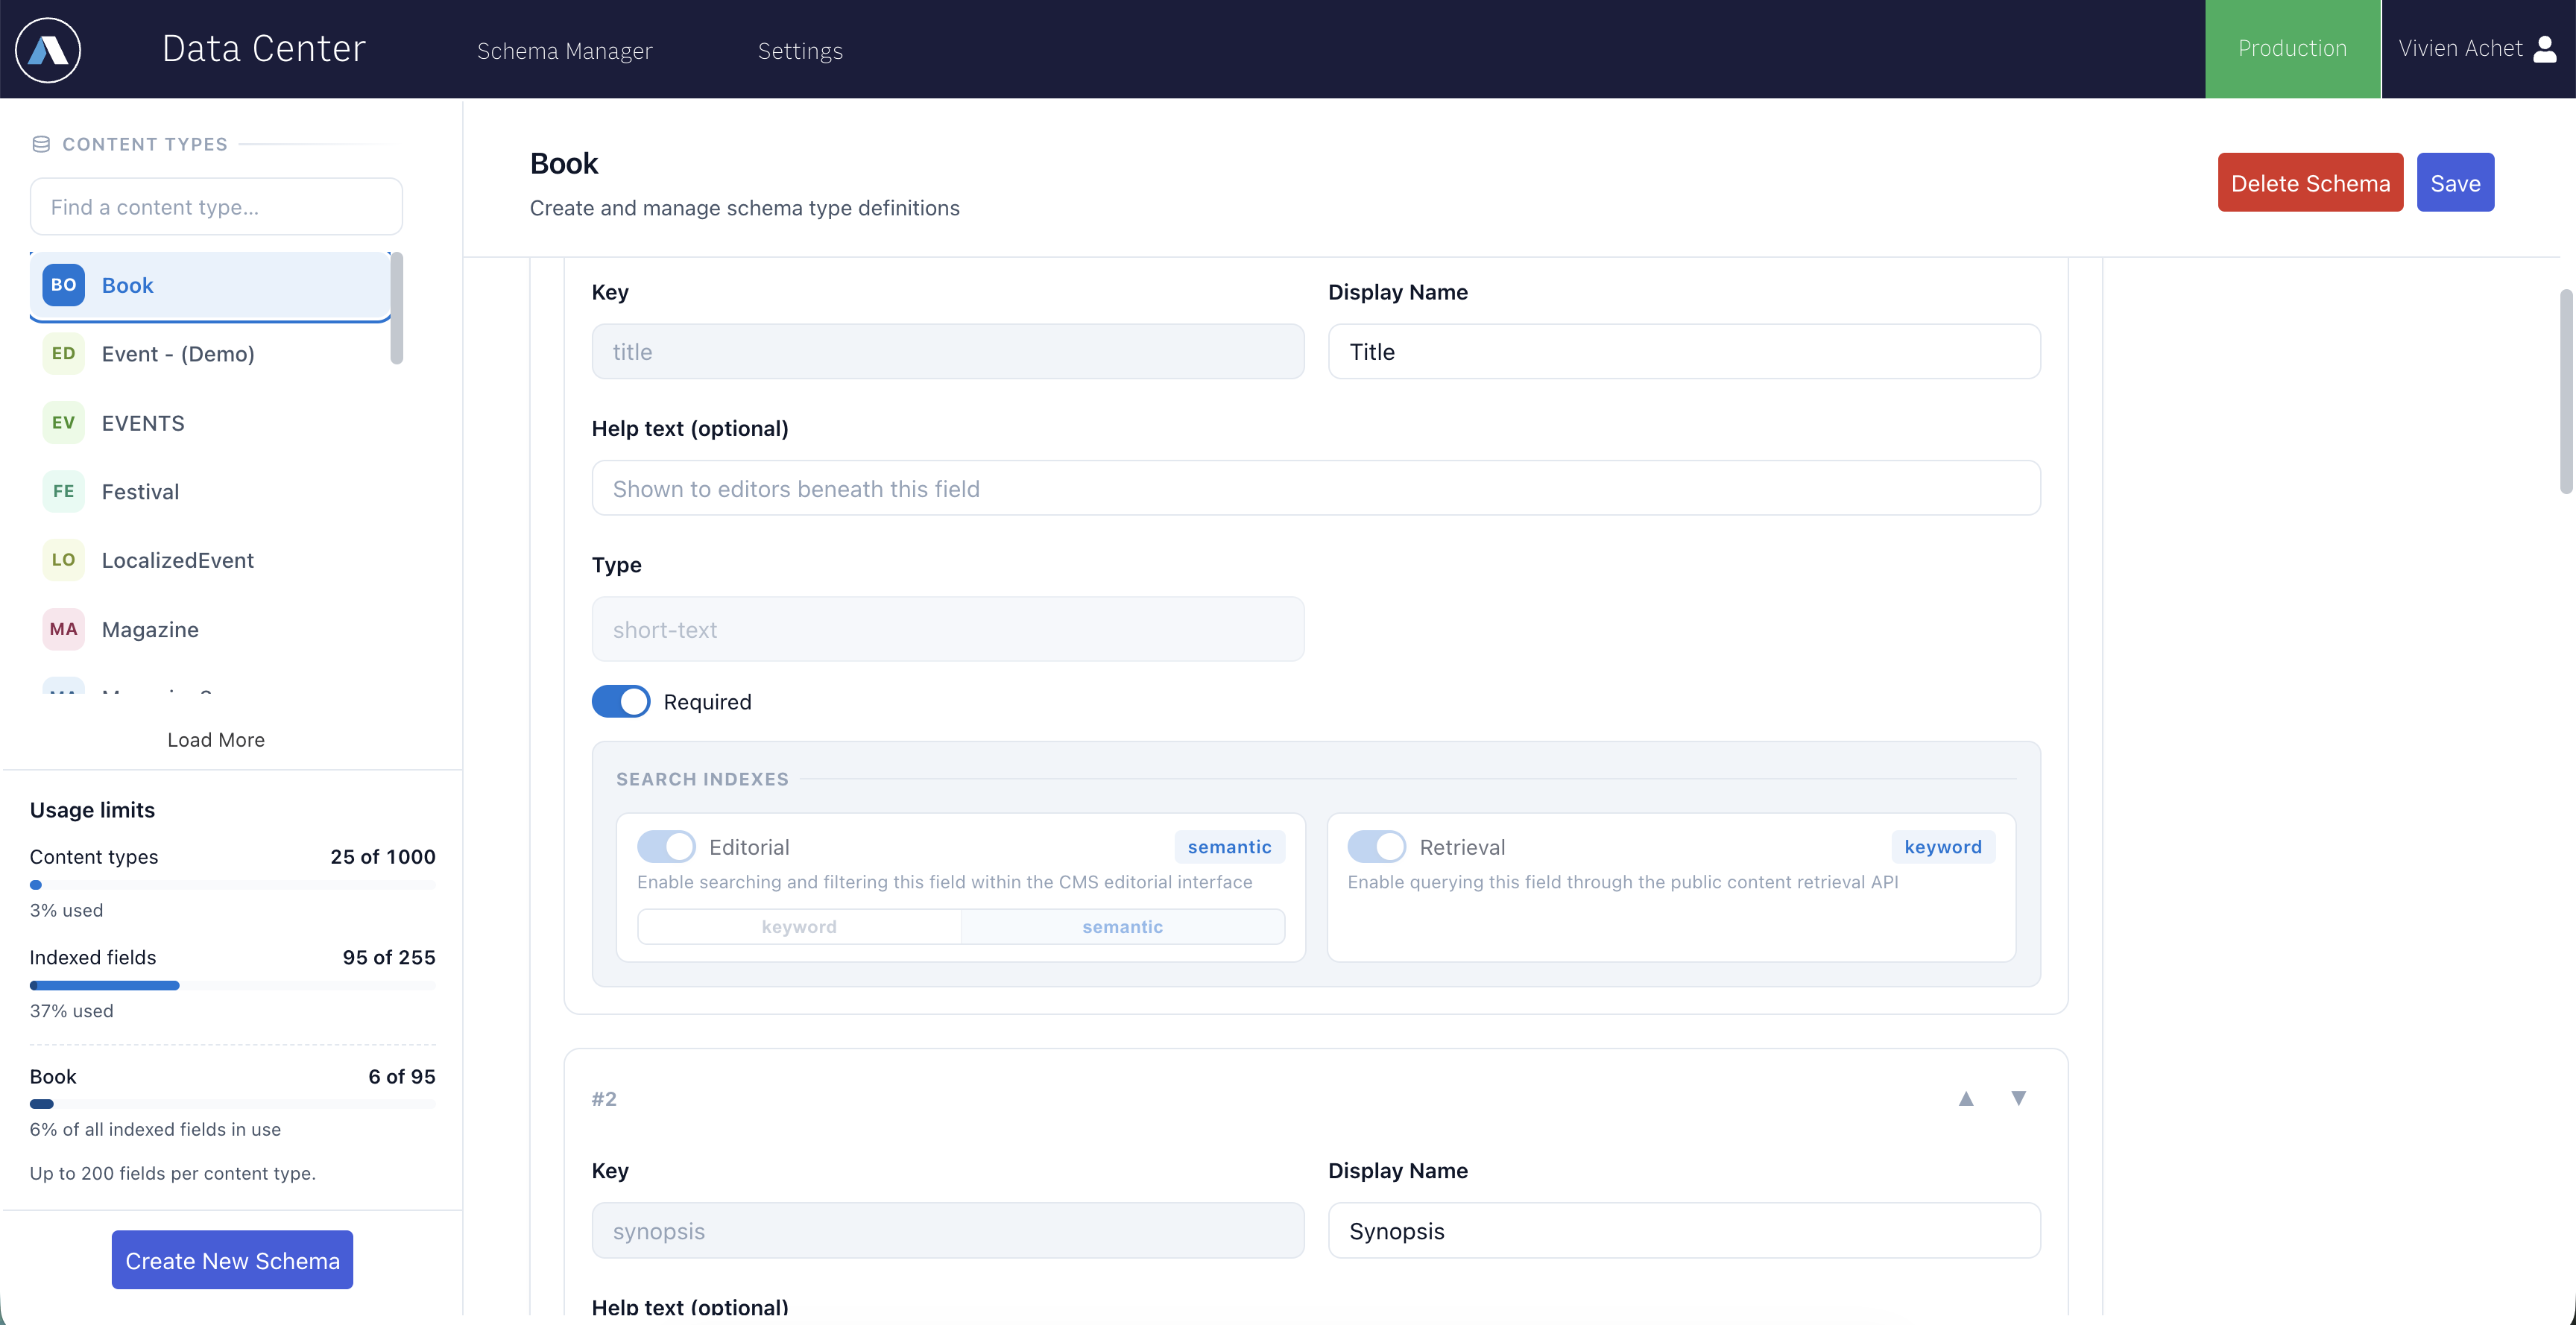The image size is (2576, 1325).
Task: Click the '95 of 255' usage value
Action: [389, 958]
